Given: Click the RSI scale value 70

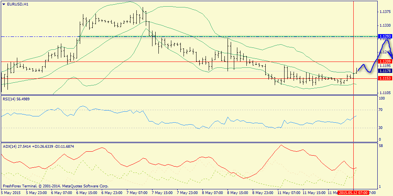Looking at the screenshot, I should pos(380,110).
